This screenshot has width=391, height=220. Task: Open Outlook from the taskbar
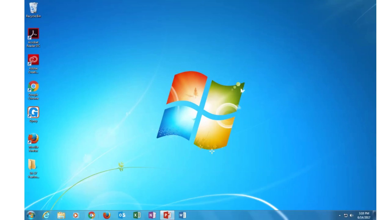pyautogui.click(x=122, y=215)
